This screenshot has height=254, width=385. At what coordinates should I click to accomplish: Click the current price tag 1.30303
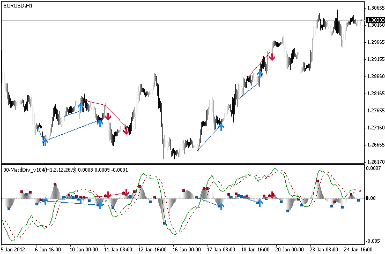pyautogui.click(x=375, y=21)
